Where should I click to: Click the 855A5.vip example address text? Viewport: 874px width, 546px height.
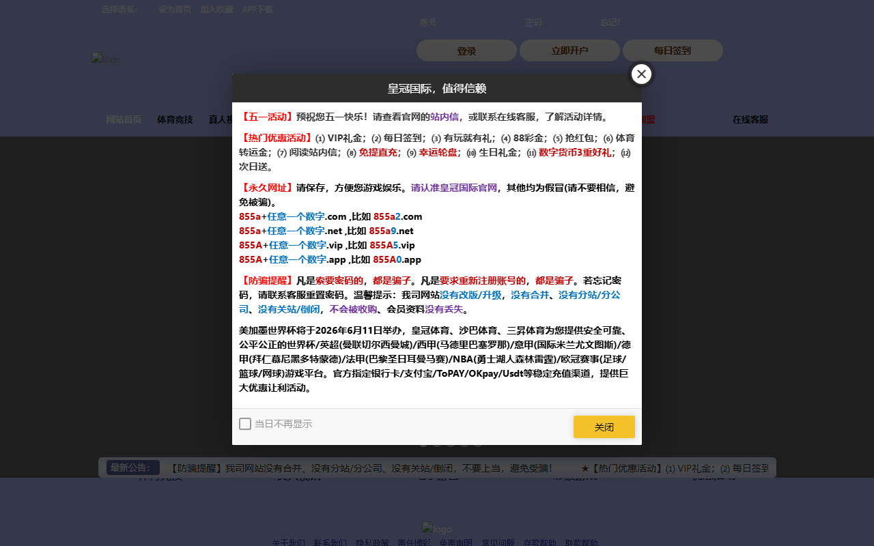click(x=393, y=245)
